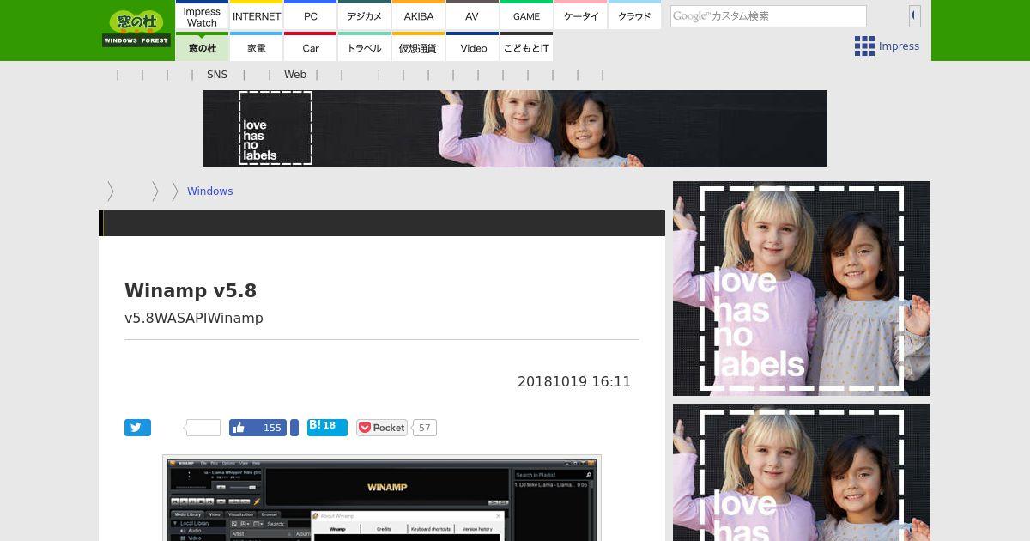Click the Pocket count bubble showing 57
The image size is (1030, 541).
424,428
